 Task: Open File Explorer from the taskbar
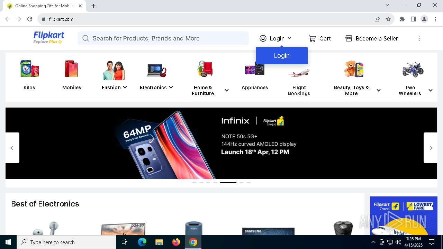pyautogui.click(x=159, y=242)
